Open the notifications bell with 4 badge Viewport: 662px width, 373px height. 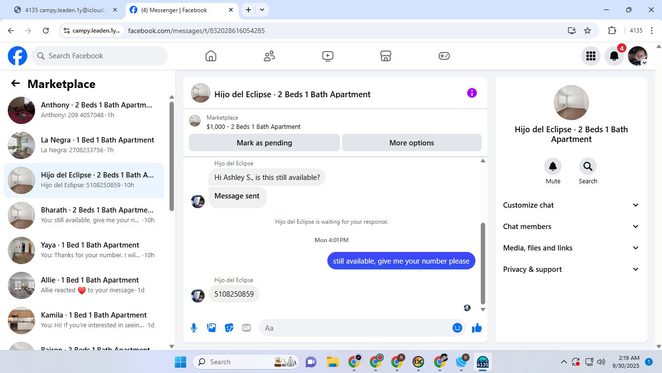(x=614, y=56)
